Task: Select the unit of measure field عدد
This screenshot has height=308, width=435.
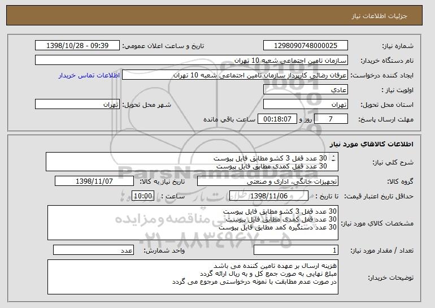Action: (x=93, y=250)
